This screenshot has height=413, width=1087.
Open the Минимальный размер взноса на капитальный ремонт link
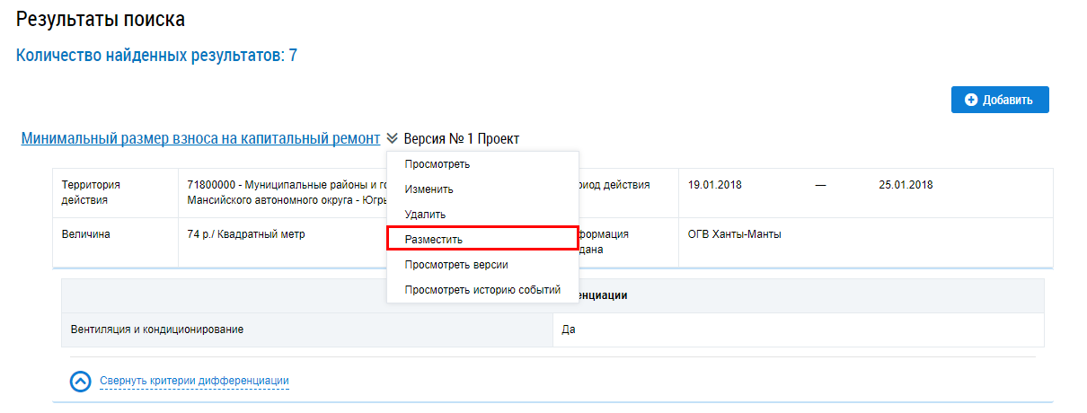(x=200, y=139)
